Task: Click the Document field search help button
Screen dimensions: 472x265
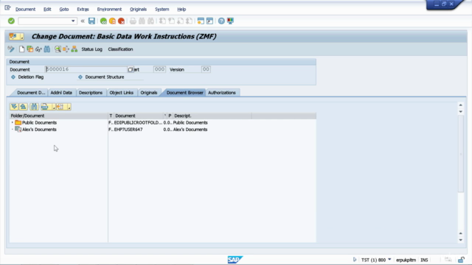Action: 131,69
